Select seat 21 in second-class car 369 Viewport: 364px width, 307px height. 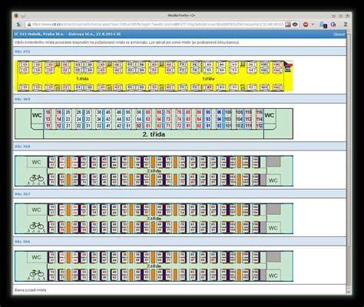(68, 126)
